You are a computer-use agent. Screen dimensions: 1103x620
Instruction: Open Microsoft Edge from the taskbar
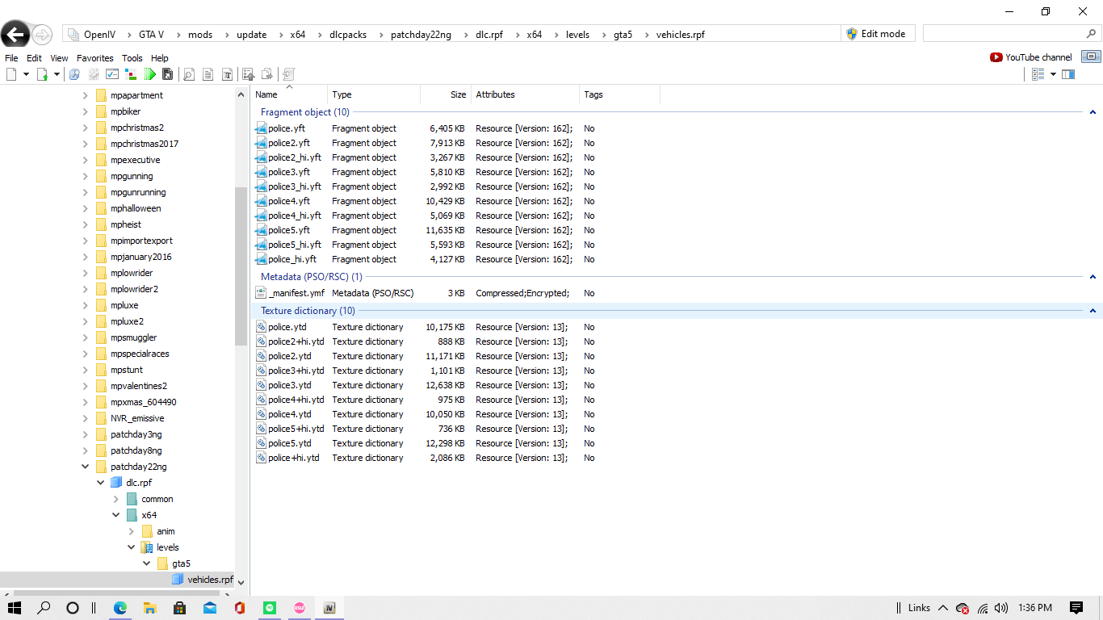tap(120, 608)
